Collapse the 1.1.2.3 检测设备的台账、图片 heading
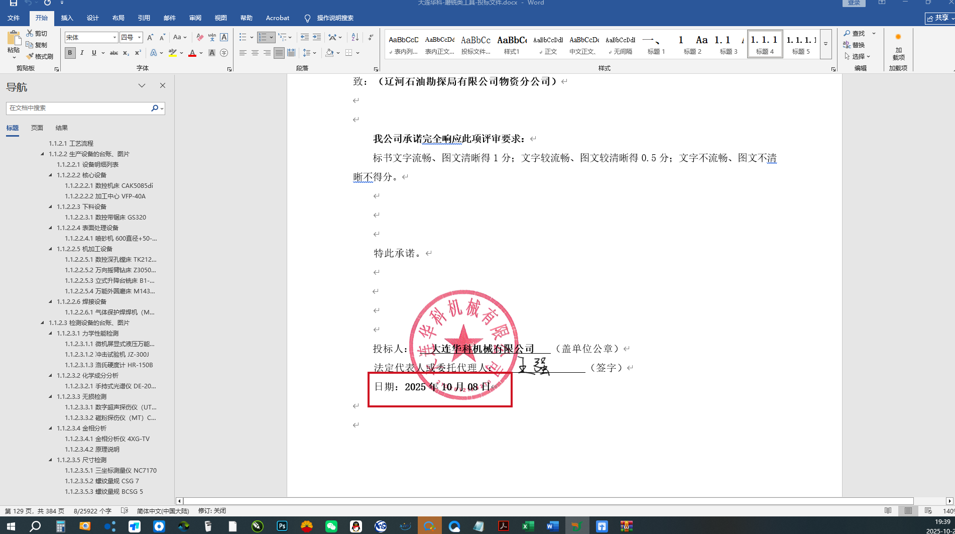Screen dimensions: 955x534 click(42, 323)
